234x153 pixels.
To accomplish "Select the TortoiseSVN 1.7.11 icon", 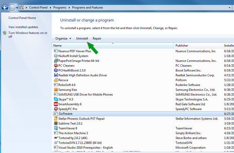I will pos(56,143).
